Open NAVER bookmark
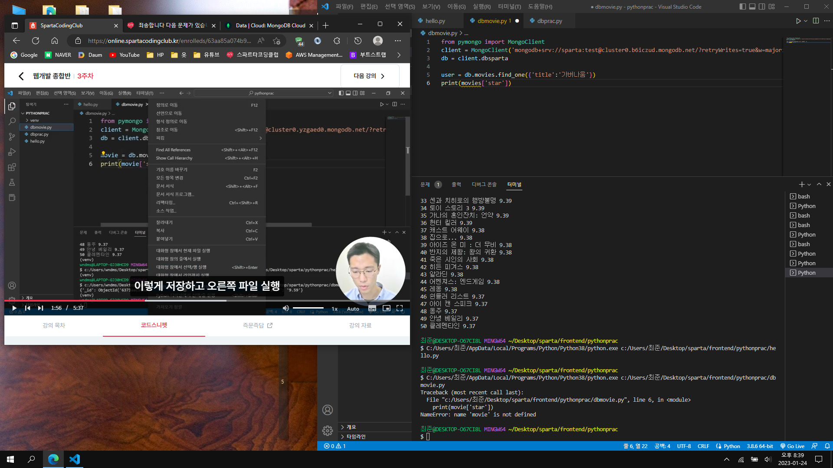This screenshot has width=833, height=468. pos(58,55)
